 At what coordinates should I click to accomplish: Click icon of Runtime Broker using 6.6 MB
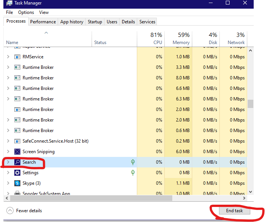click(x=17, y=88)
